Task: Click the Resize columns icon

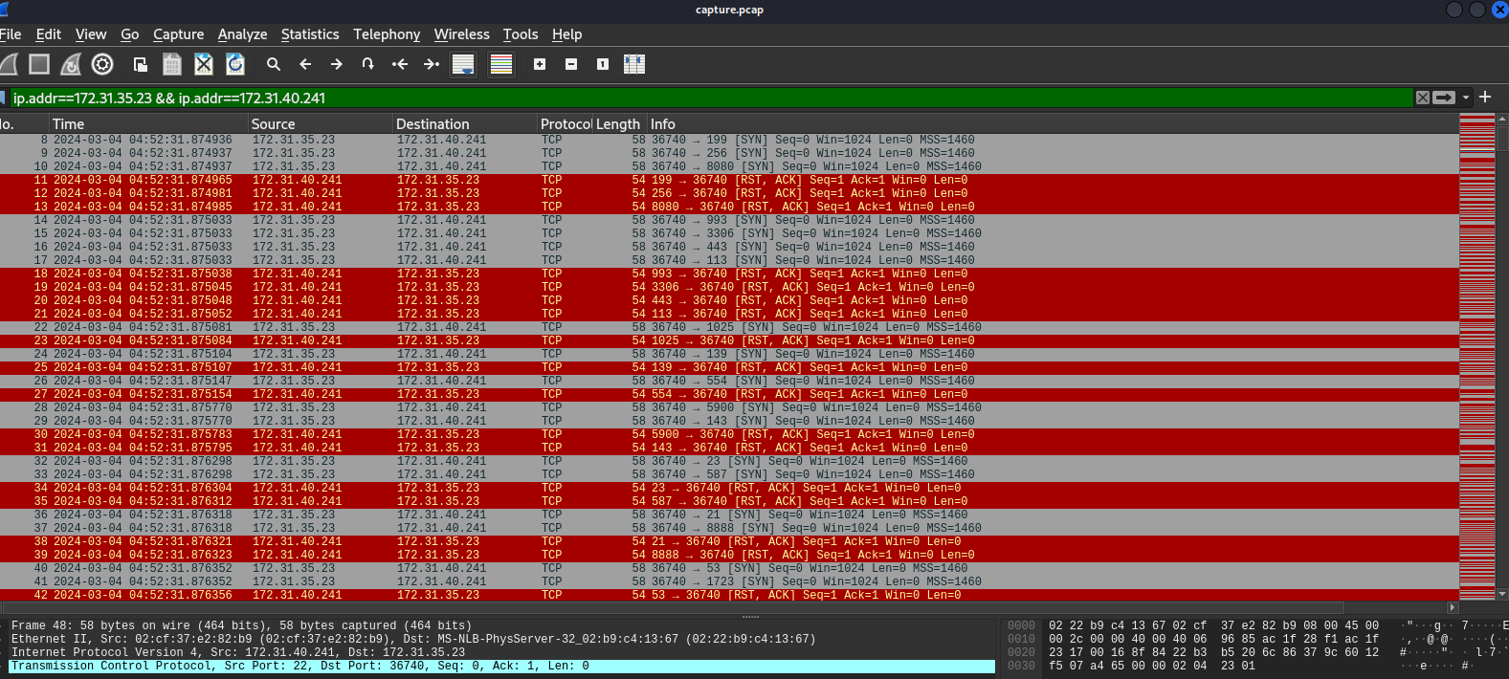Action: tap(634, 64)
